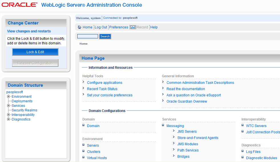
Task: Select Diagnostics in Domain Structure tree
Action: coord(21,119)
